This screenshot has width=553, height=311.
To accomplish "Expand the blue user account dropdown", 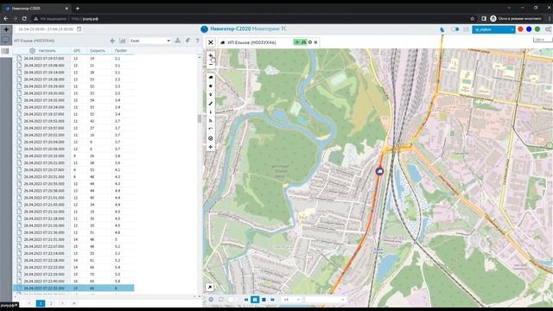I will pyautogui.click(x=493, y=29).
